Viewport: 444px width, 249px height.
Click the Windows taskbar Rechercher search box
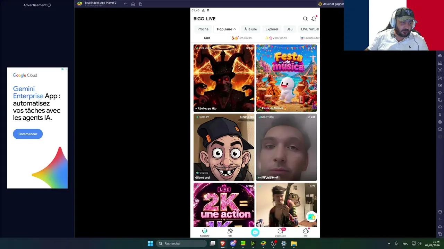click(x=181, y=243)
